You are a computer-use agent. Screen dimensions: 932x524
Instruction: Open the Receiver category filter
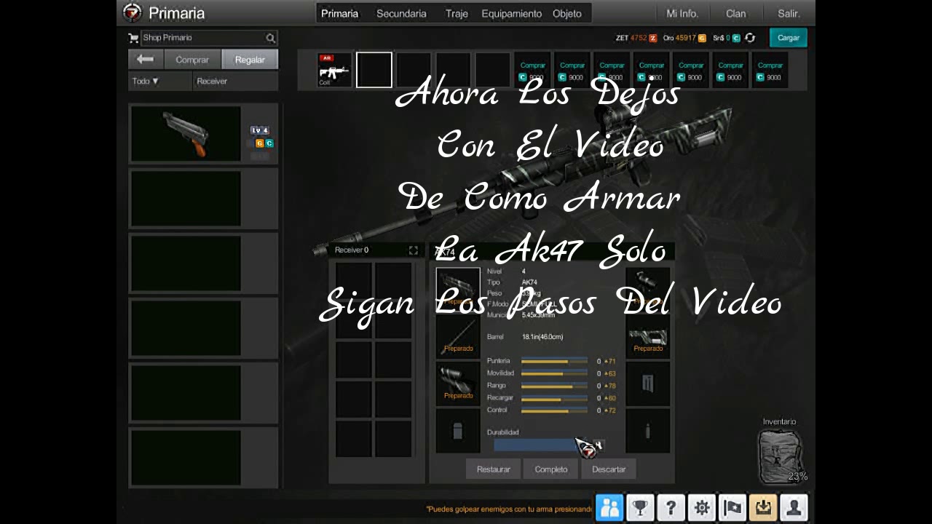coord(236,81)
